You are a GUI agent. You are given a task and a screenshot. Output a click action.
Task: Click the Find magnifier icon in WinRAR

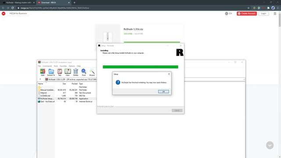click(x=84, y=72)
